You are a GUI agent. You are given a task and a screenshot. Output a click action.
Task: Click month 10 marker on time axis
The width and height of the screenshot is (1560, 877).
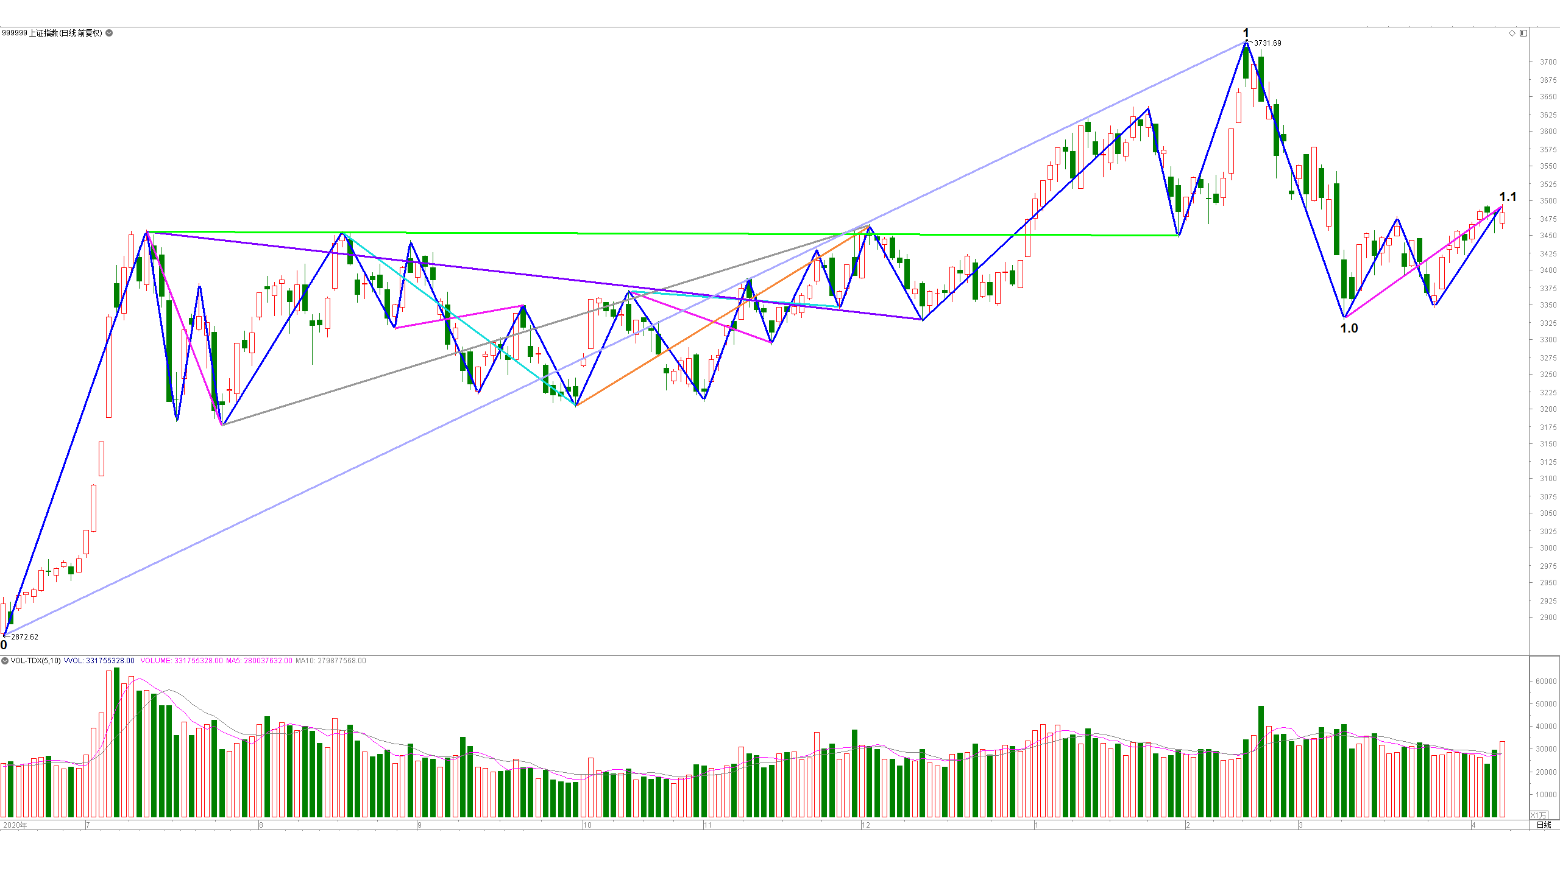click(587, 825)
